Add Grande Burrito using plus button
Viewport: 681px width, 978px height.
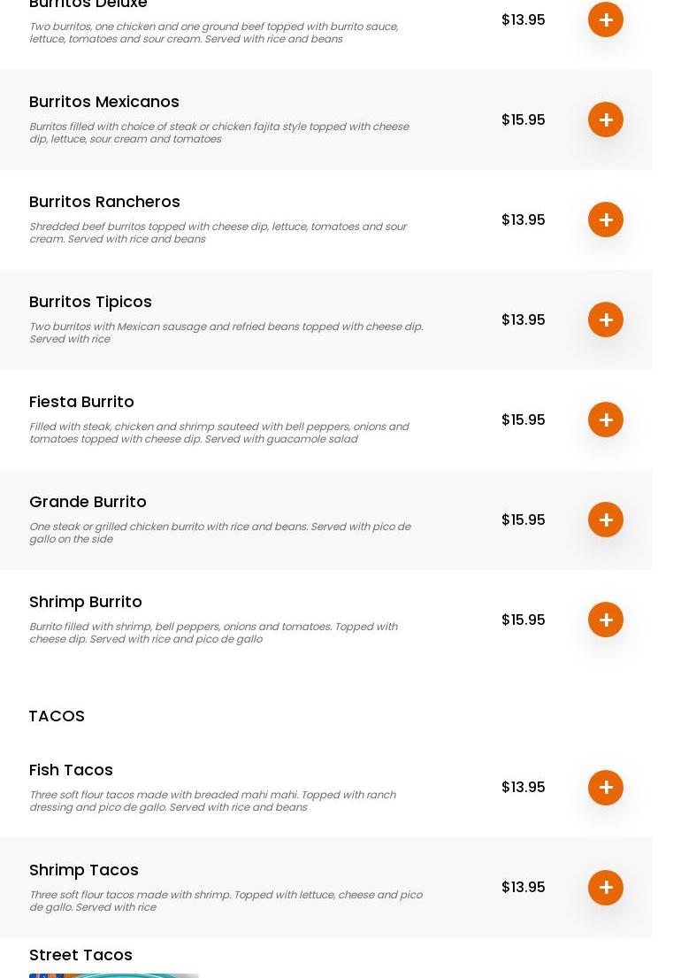(606, 520)
